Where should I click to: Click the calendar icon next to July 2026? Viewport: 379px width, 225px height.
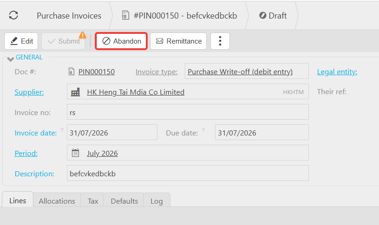point(75,153)
